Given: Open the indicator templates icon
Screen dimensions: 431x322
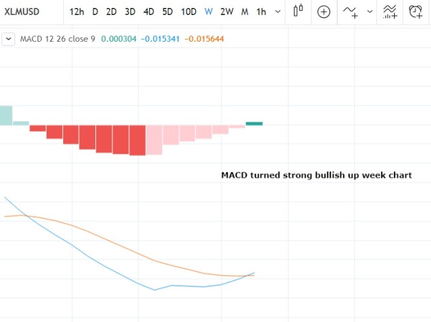Looking at the screenshot, I should click(390, 12).
